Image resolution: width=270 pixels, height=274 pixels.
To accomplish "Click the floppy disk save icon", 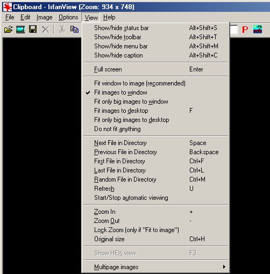I will click(x=33, y=29).
